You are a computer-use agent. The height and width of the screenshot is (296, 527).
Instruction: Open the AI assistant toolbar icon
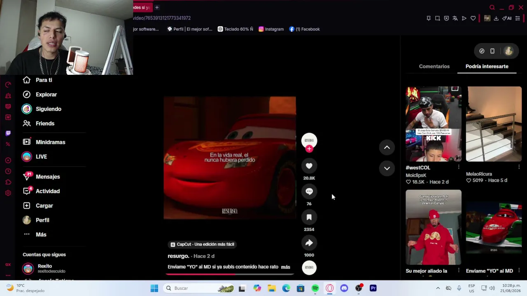[507, 18]
